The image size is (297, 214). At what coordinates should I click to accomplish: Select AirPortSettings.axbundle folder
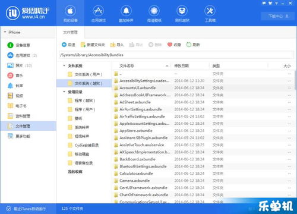tap(203, 109)
